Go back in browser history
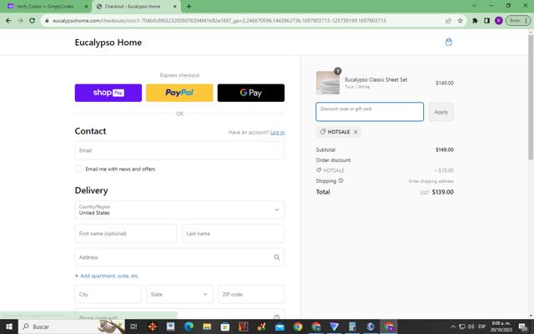The image size is (534, 334). click(8, 21)
